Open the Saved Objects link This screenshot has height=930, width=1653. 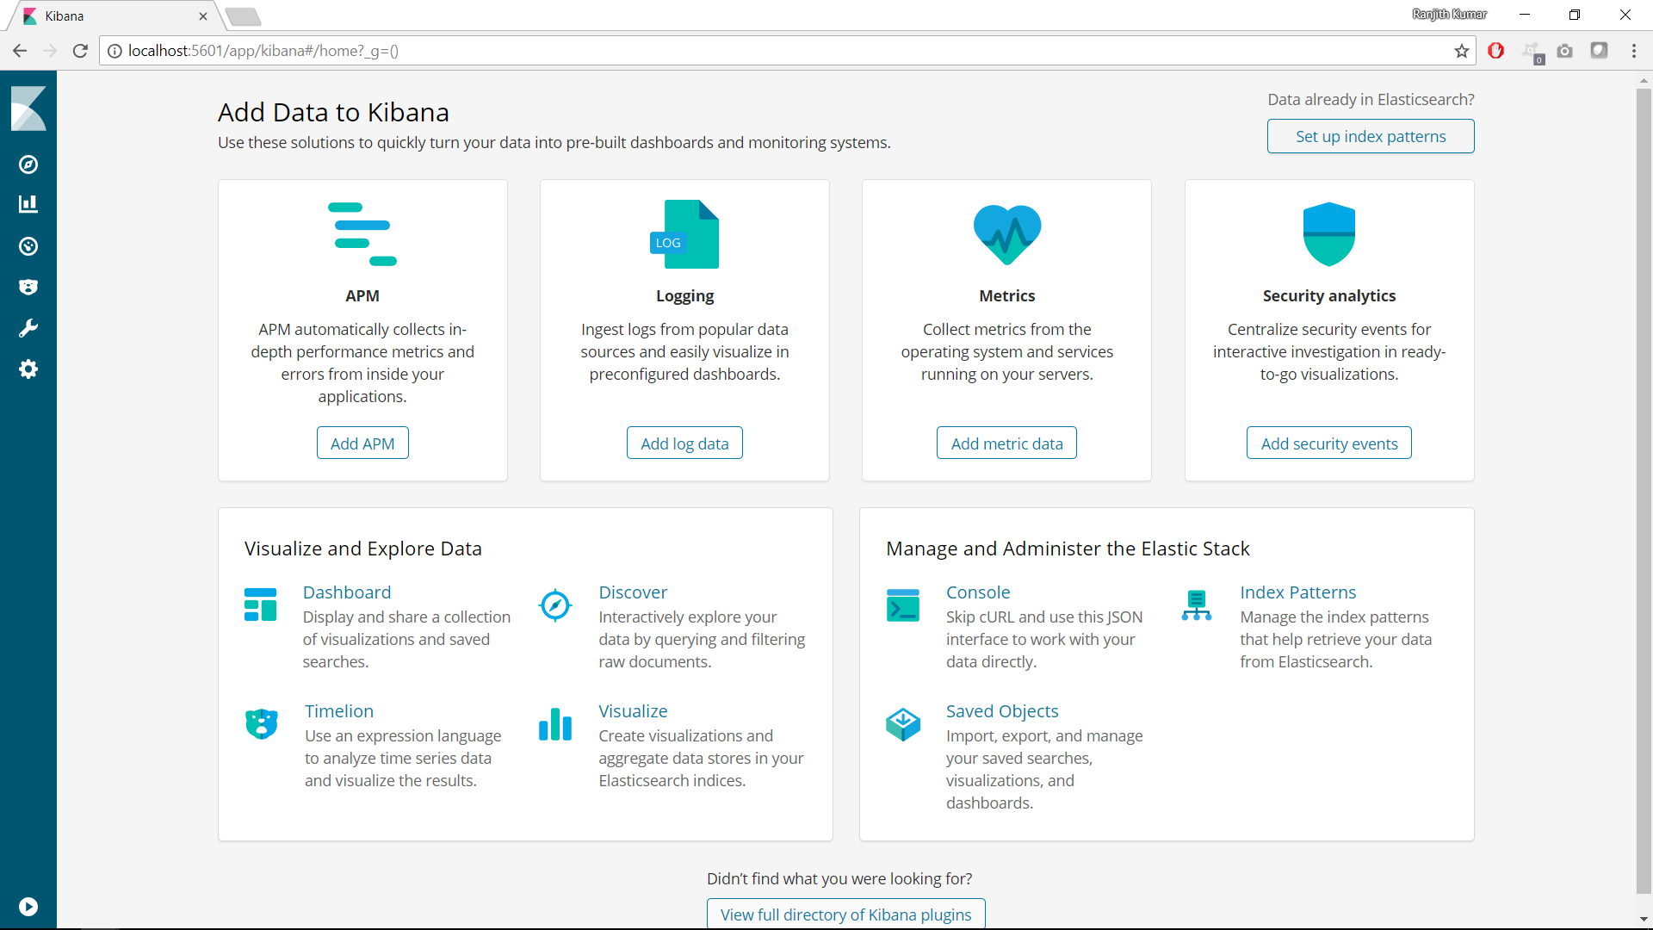click(1001, 711)
